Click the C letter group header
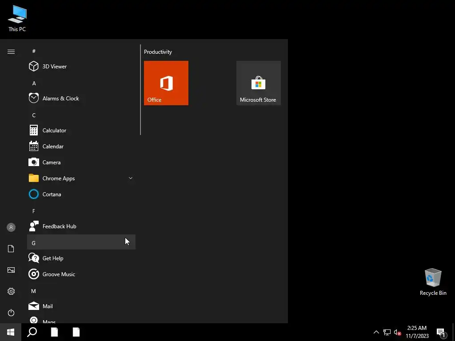This screenshot has height=341, width=455. pyautogui.click(x=81, y=115)
